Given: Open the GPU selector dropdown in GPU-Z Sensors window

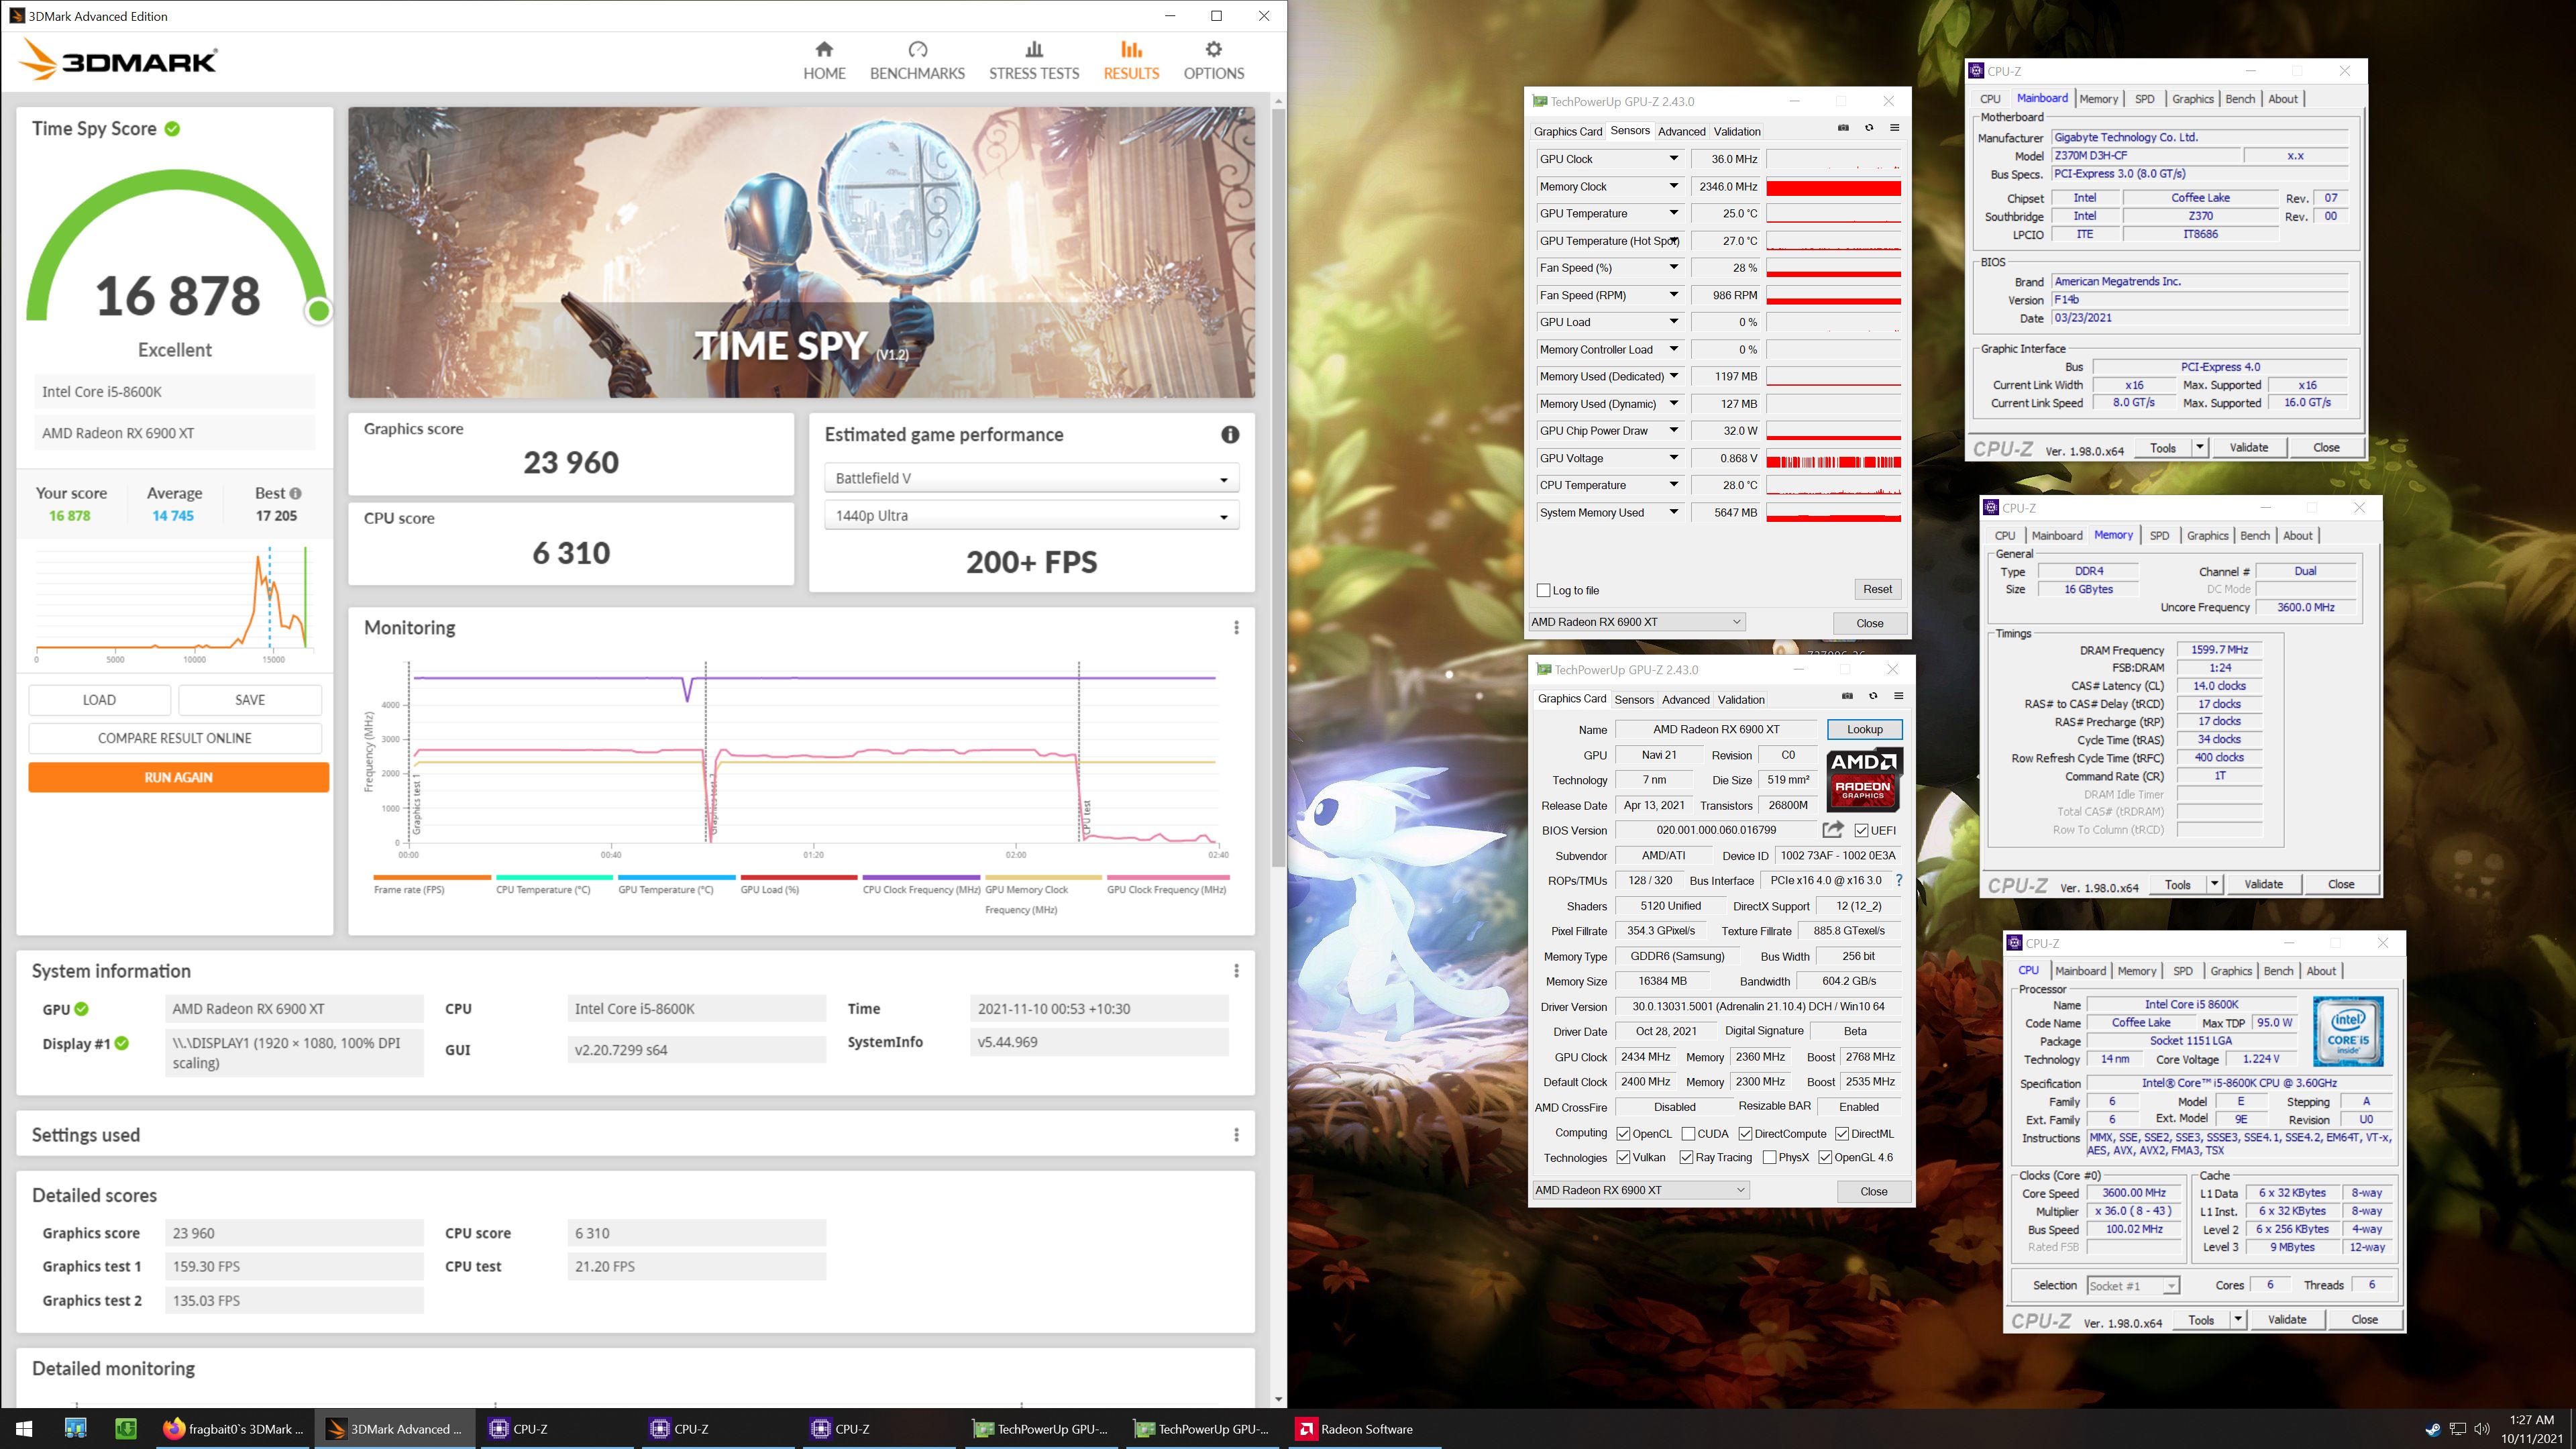Looking at the screenshot, I should (1637, 621).
